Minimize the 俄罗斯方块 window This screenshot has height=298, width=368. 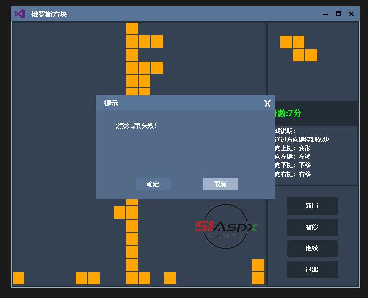coord(325,14)
